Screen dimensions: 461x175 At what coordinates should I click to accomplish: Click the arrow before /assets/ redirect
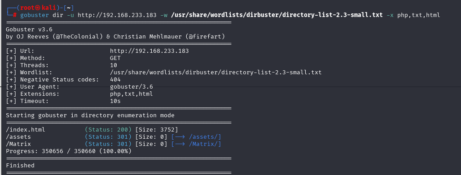[x=180, y=137]
